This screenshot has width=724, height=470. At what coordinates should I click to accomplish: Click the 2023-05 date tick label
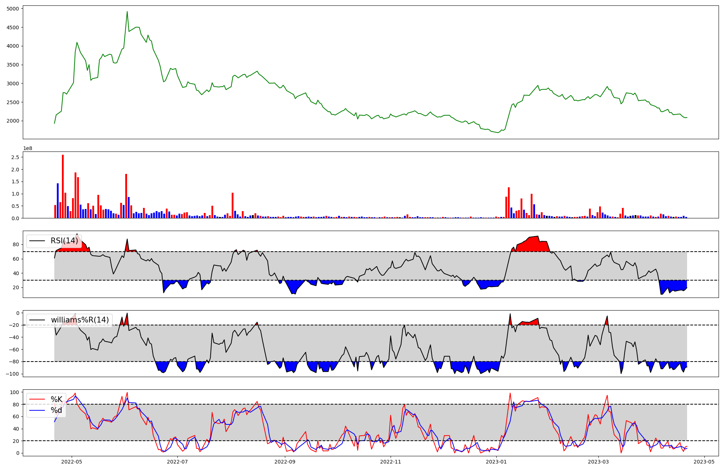pos(704,462)
